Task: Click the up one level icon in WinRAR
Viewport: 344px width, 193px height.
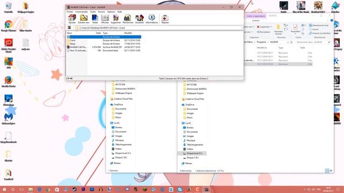Action: [69, 27]
